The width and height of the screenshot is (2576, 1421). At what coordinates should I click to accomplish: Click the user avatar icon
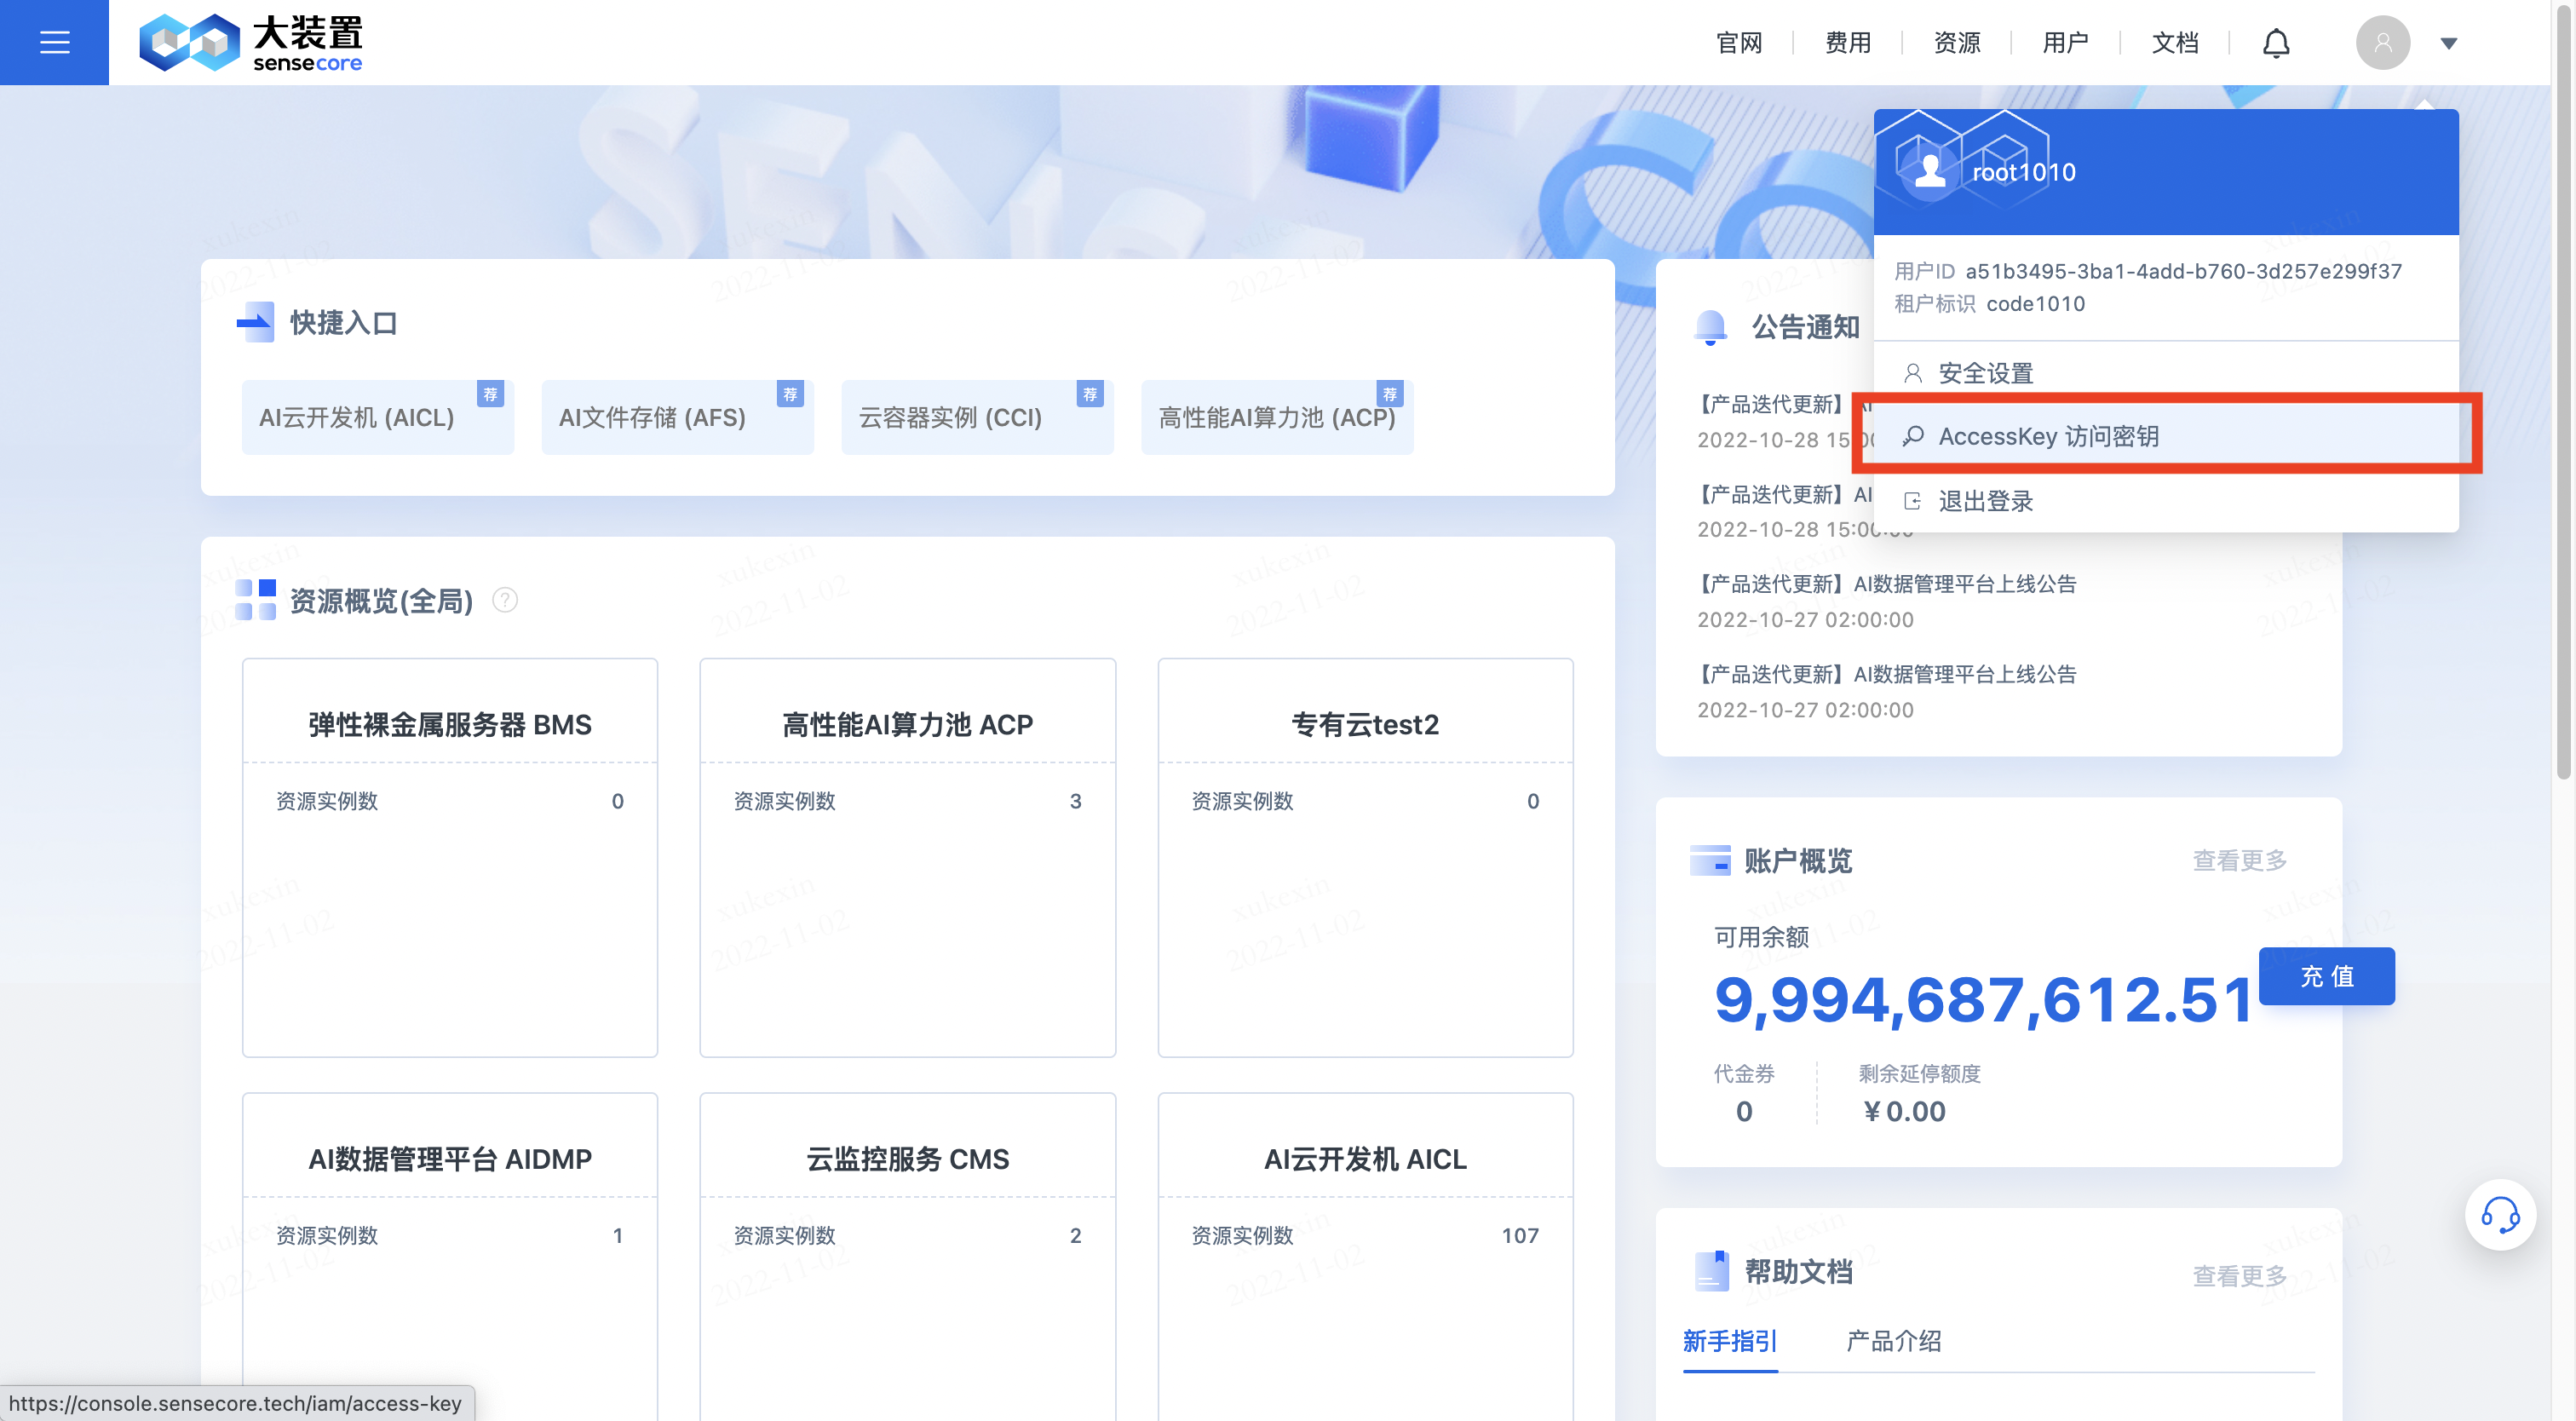[2383, 42]
